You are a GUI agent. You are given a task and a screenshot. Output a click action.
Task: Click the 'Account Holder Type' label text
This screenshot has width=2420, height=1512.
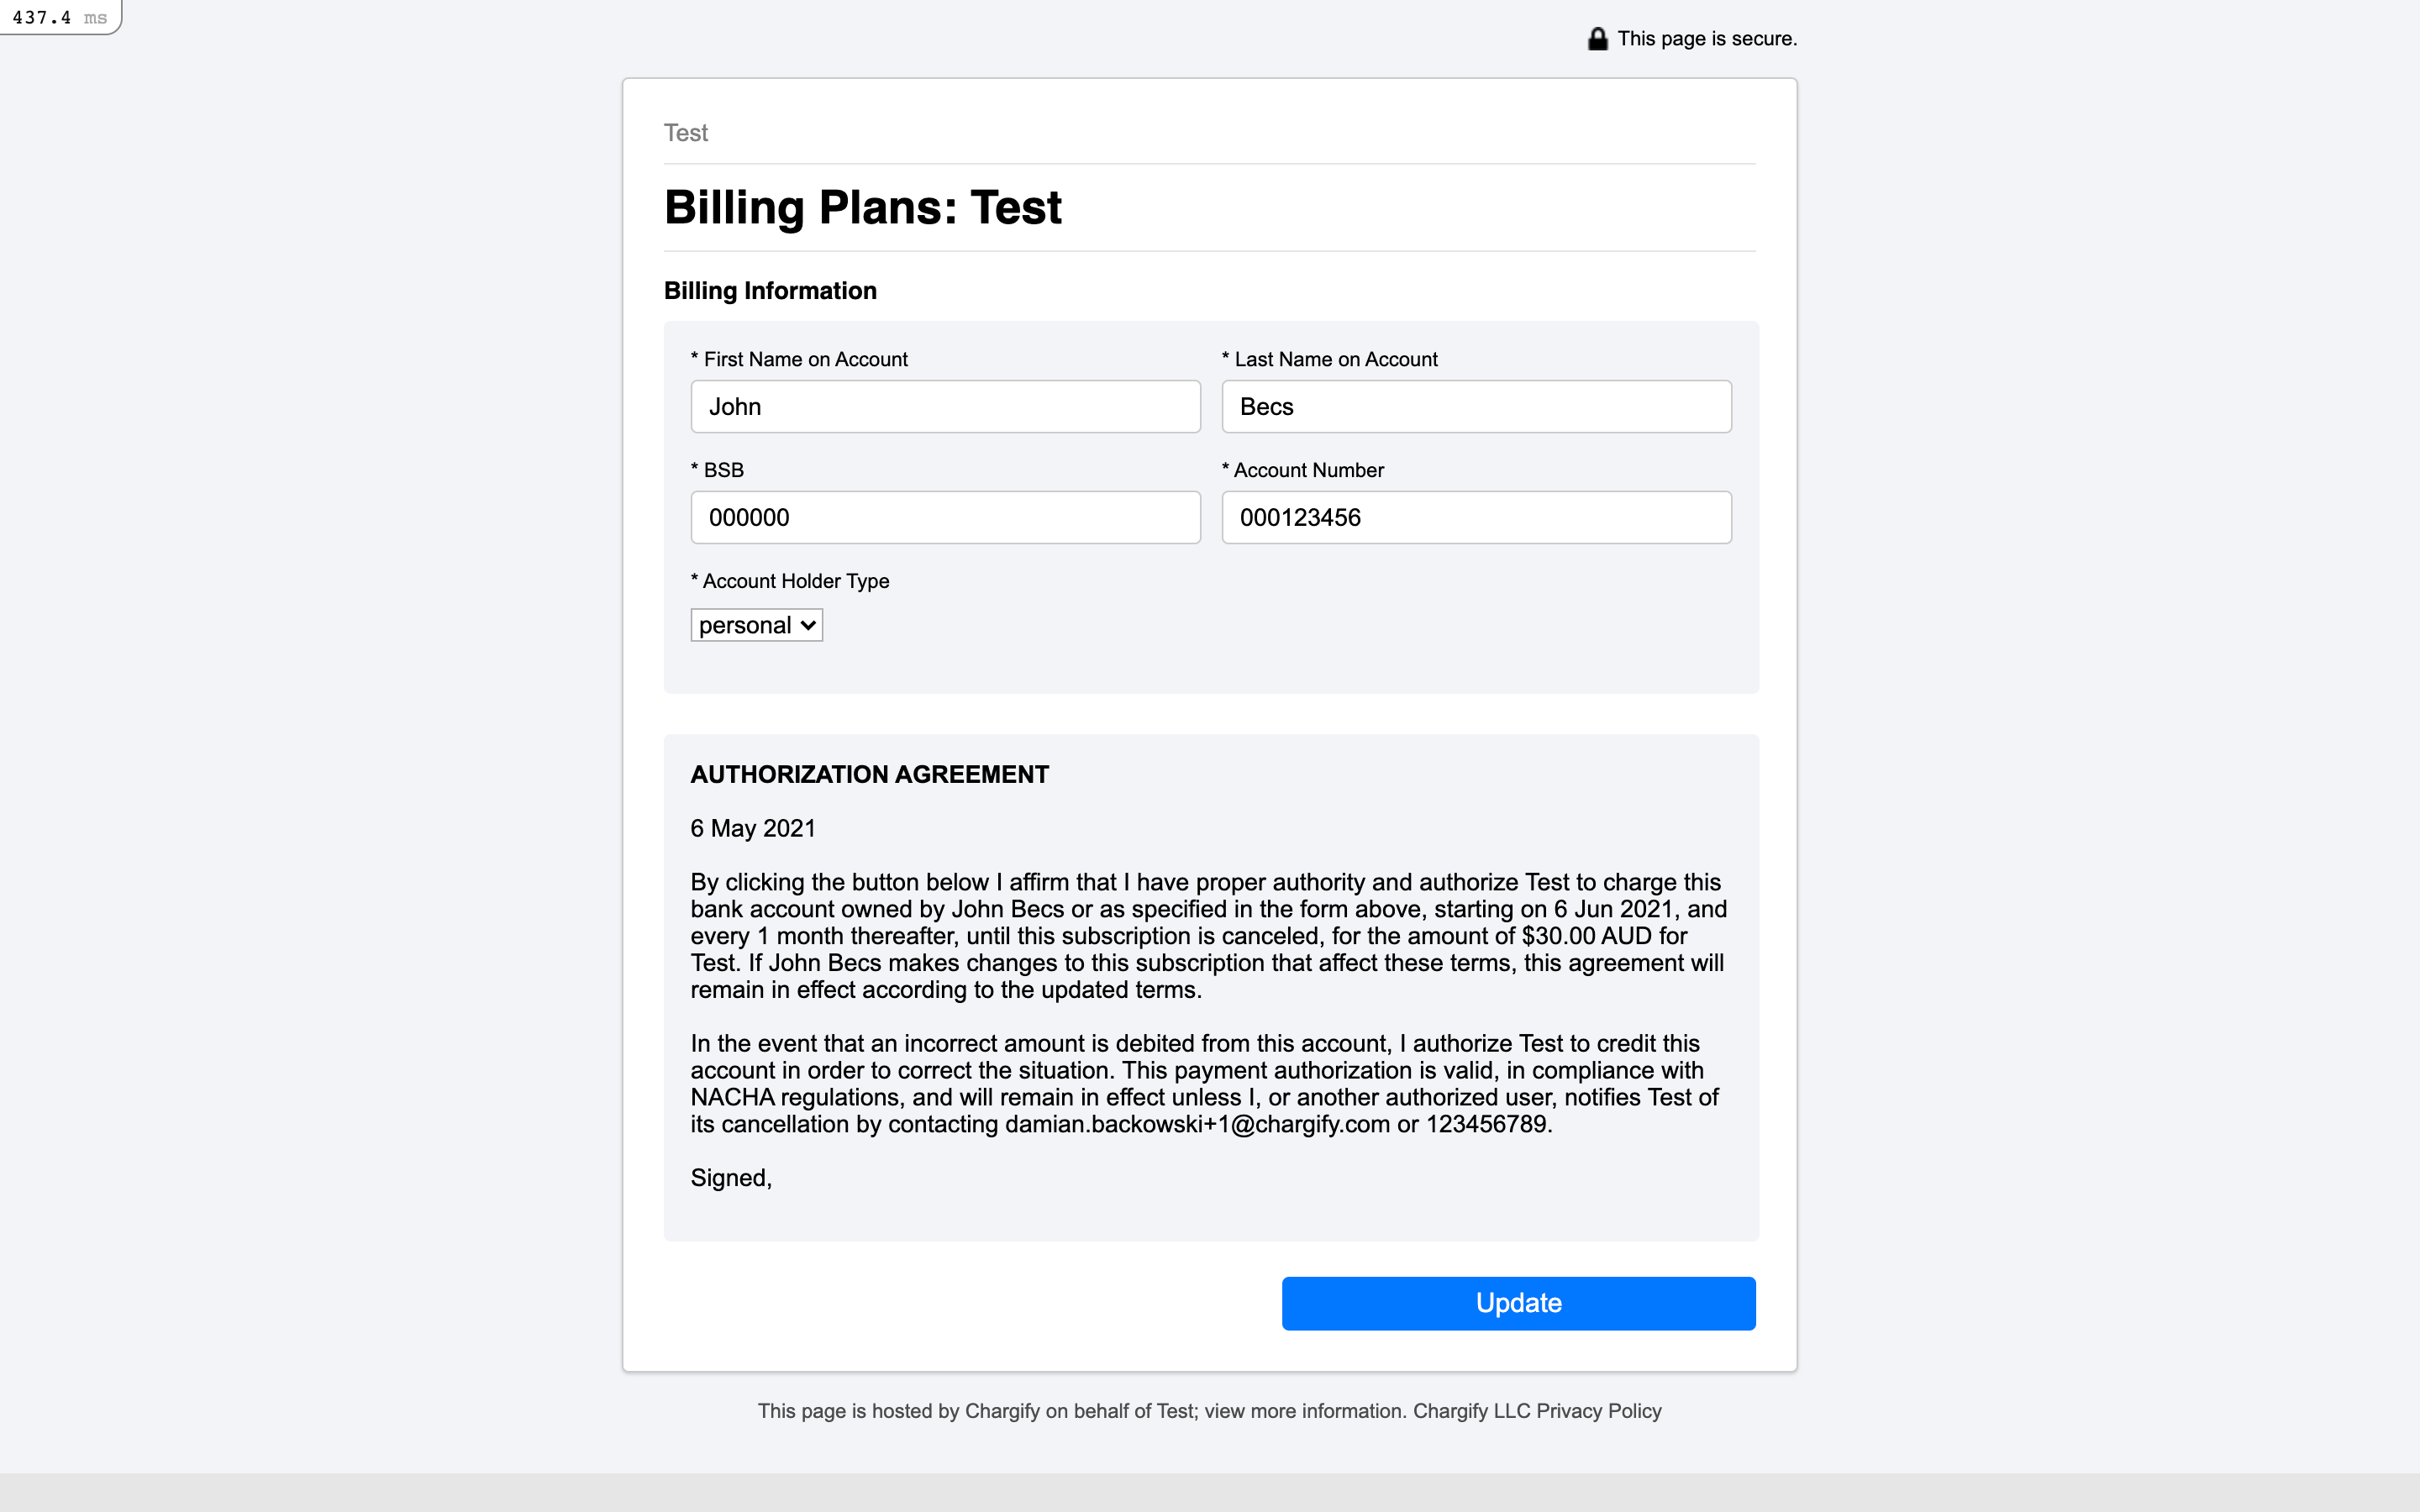pyautogui.click(x=795, y=581)
